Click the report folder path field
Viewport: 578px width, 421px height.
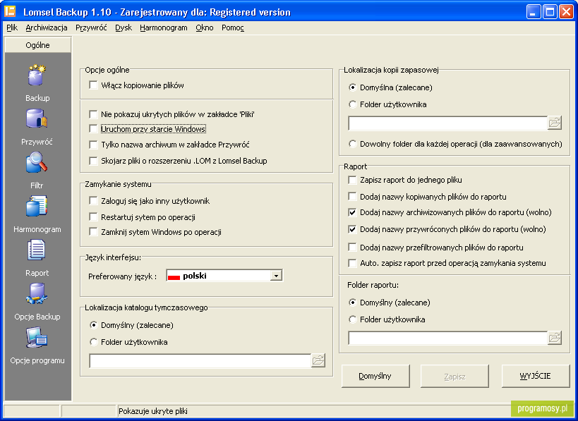pos(448,338)
